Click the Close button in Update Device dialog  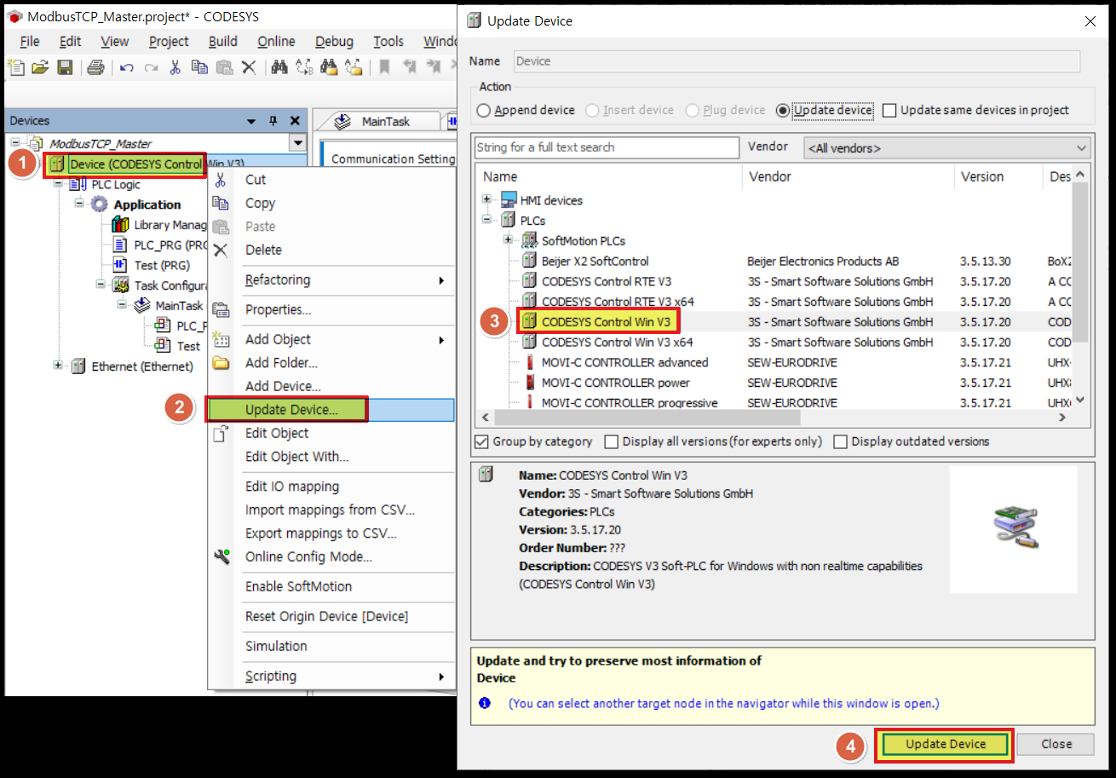[x=1056, y=744]
